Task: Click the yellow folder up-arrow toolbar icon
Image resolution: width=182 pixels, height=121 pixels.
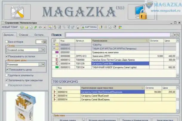Action: (101, 27)
